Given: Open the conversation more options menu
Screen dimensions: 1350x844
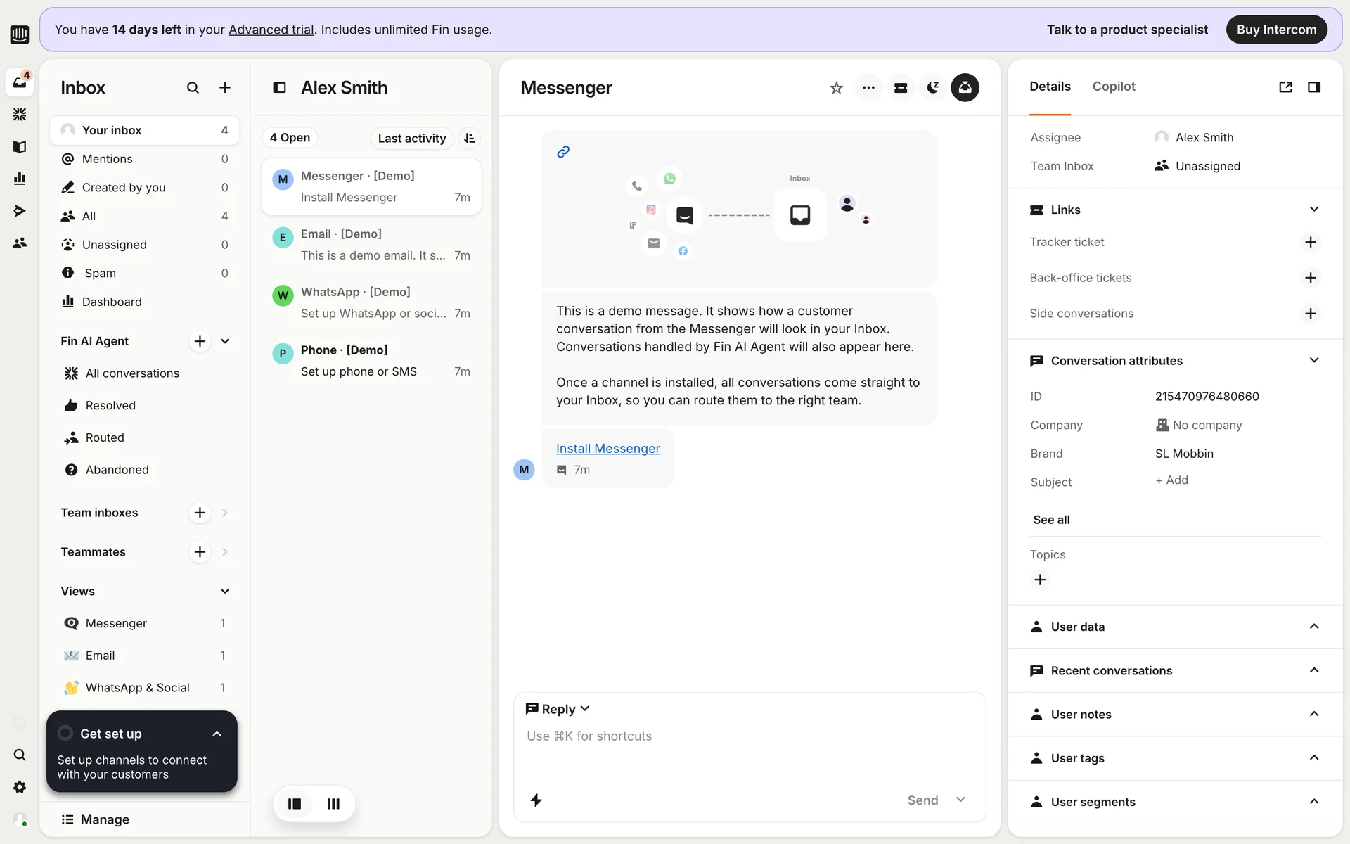Looking at the screenshot, I should point(868,88).
